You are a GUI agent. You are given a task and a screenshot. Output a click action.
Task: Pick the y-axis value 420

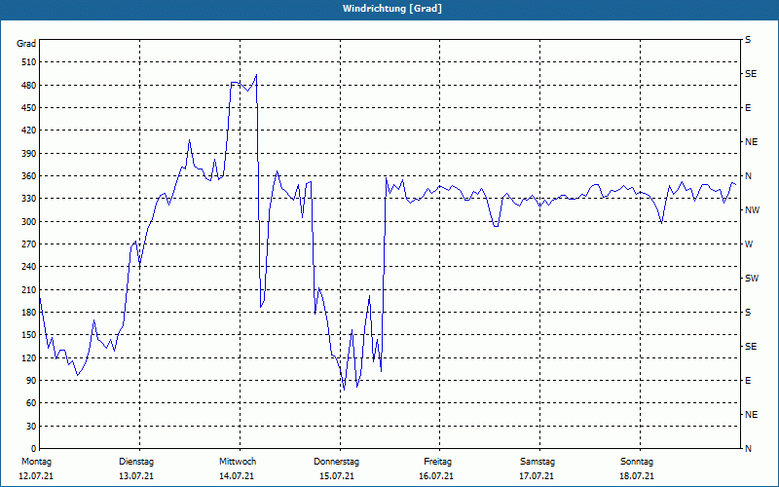tap(29, 131)
